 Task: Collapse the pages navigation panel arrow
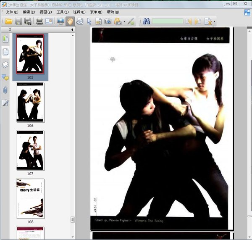(72, 30)
